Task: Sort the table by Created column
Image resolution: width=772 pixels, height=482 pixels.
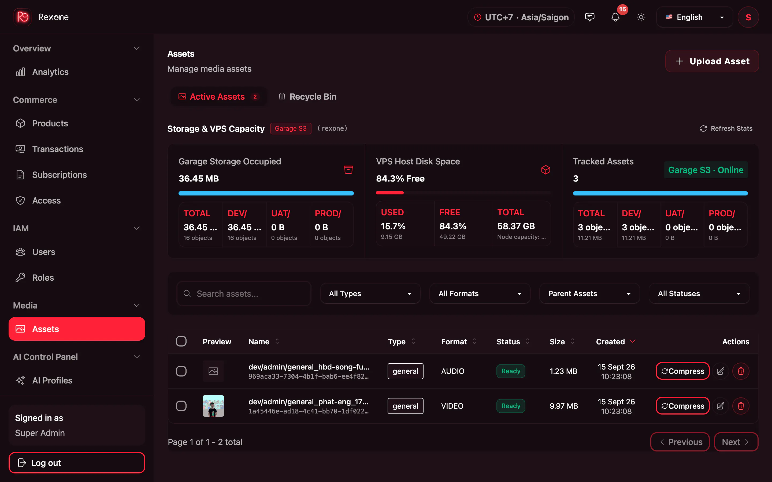Action: pos(616,341)
